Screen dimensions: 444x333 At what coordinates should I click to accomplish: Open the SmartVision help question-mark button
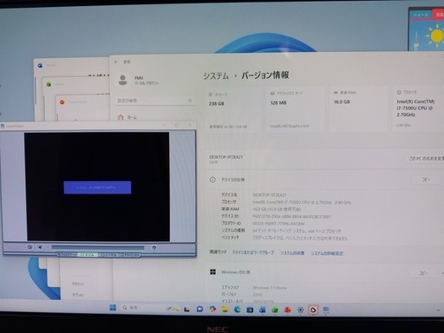coord(154,248)
